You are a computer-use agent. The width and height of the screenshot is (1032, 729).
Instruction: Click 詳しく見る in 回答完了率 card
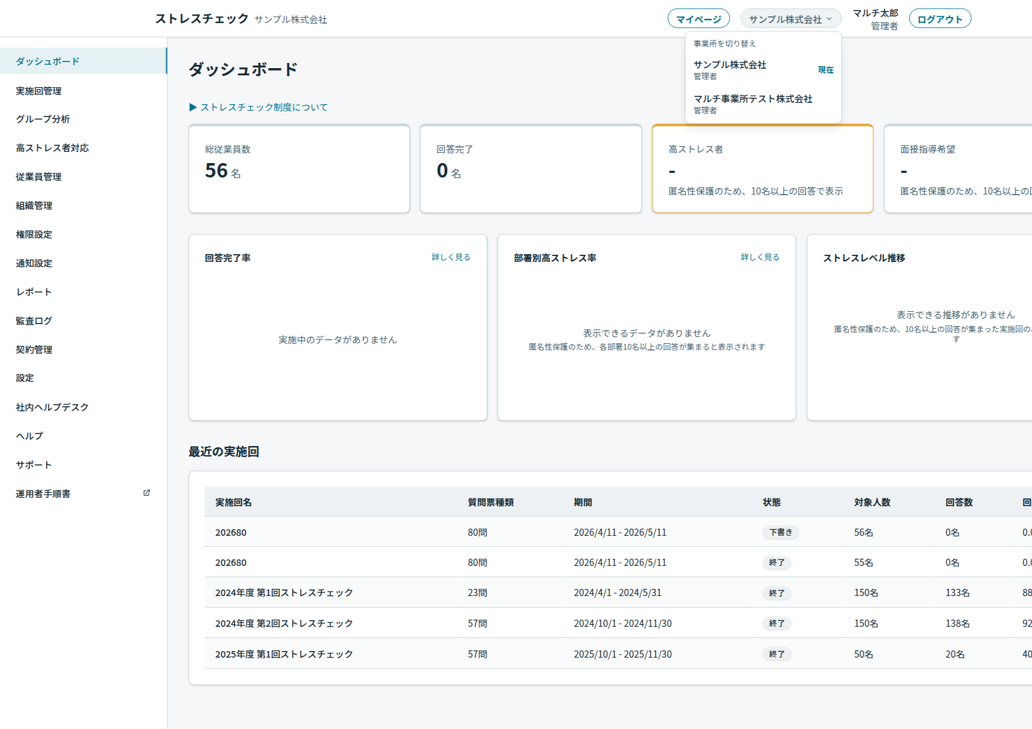click(451, 257)
